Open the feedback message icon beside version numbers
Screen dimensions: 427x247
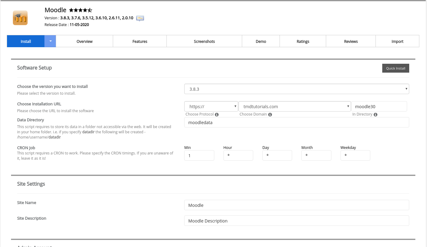(x=140, y=18)
